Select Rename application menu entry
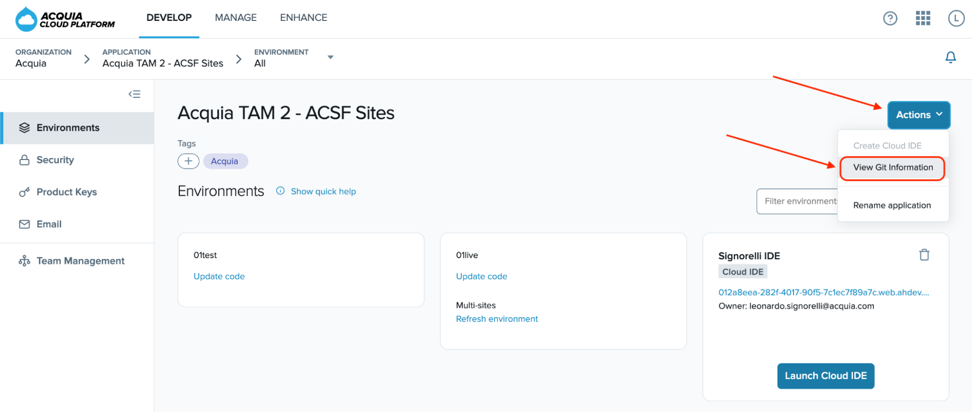This screenshot has width=972, height=412. [892, 205]
